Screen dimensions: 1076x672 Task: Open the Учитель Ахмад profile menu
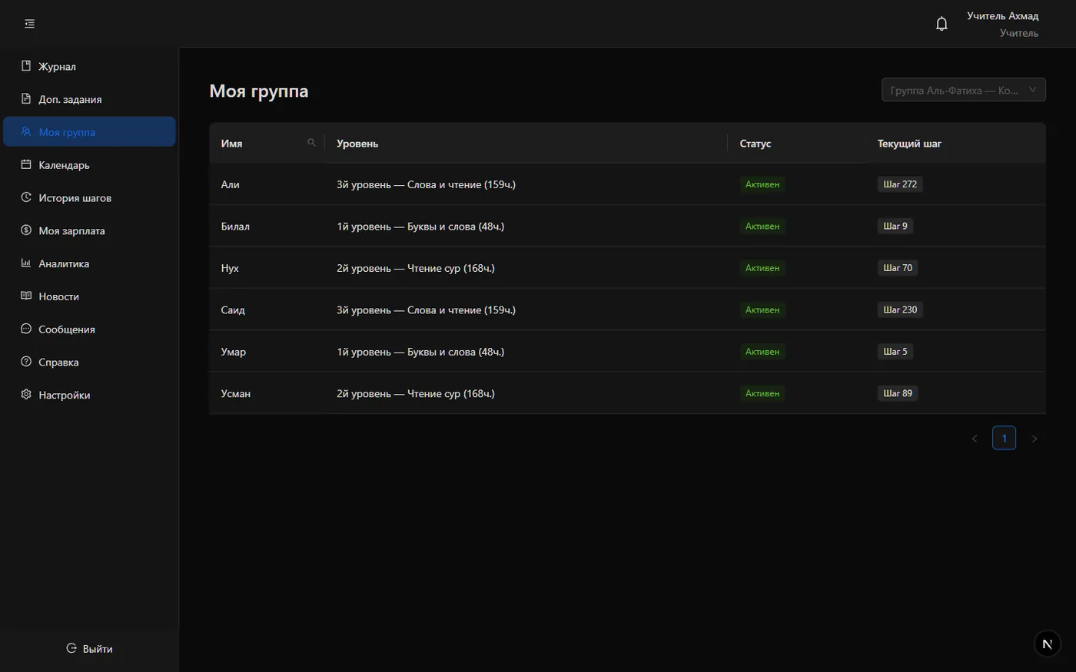(x=1002, y=24)
